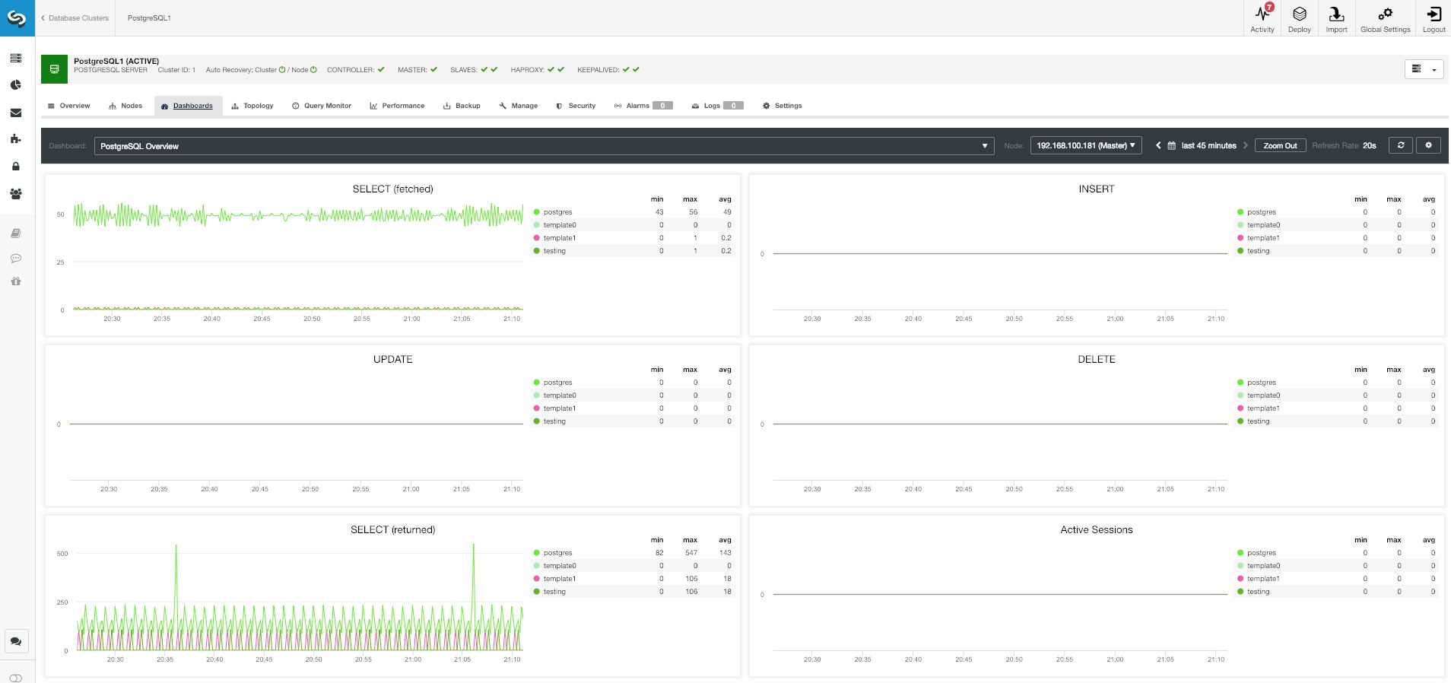Screen dimensions: 1451x683
Task: Open the Security tab
Action: (576, 106)
